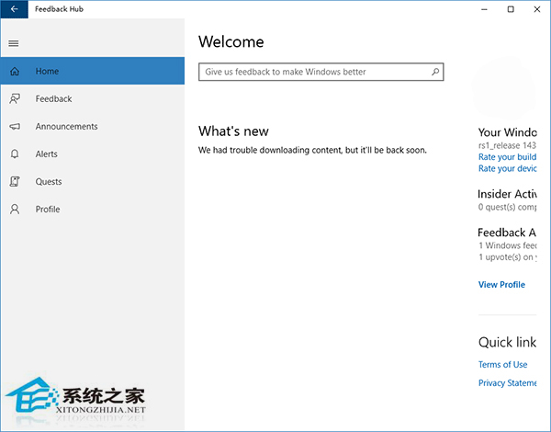Open the Terms of Use link
This screenshot has width=551, height=432.
[x=502, y=365]
